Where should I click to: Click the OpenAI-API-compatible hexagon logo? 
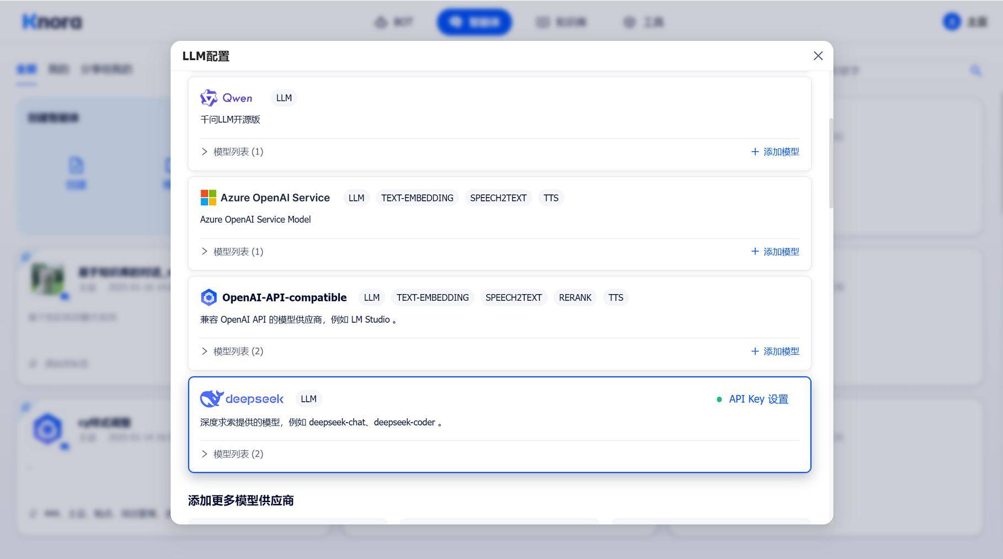coord(209,297)
